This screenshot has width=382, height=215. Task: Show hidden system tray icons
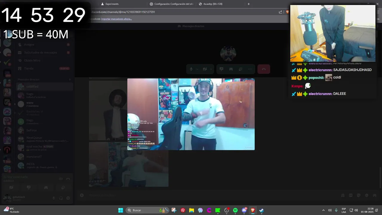[323, 210]
